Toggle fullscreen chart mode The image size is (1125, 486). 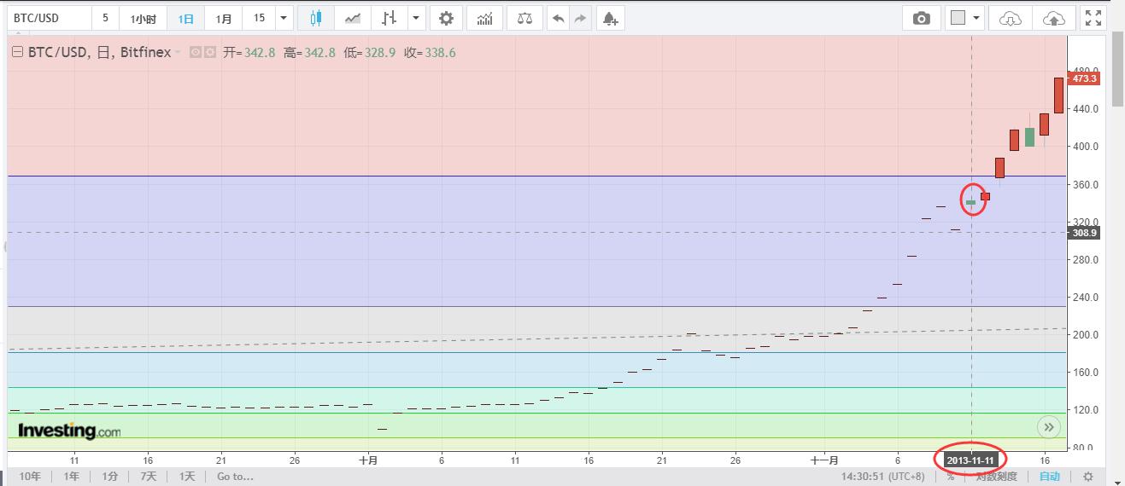[1093, 18]
